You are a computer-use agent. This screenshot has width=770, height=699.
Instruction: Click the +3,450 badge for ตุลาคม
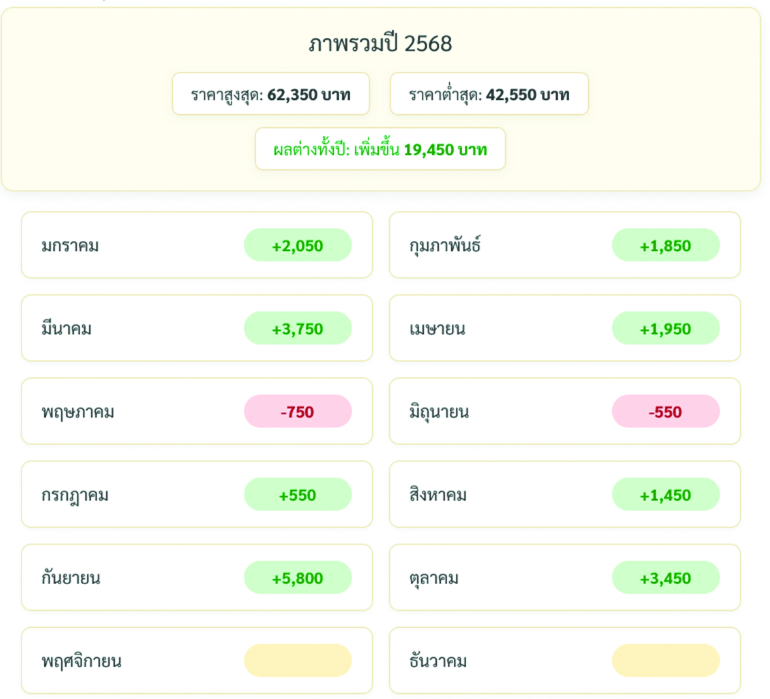coord(666,578)
